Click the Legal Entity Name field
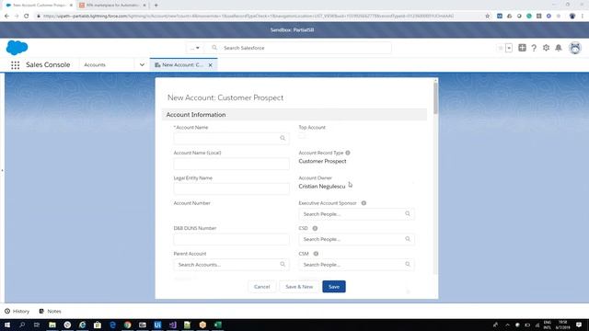This screenshot has width=589, height=331. pyautogui.click(x=231, y=188)
